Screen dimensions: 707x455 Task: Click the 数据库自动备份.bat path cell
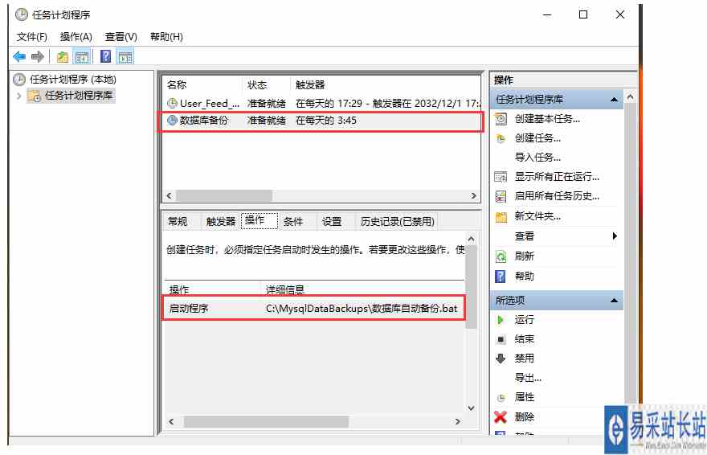coord(362,309)
